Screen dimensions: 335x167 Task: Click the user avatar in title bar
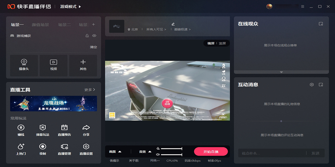click(x=269, y=6)
